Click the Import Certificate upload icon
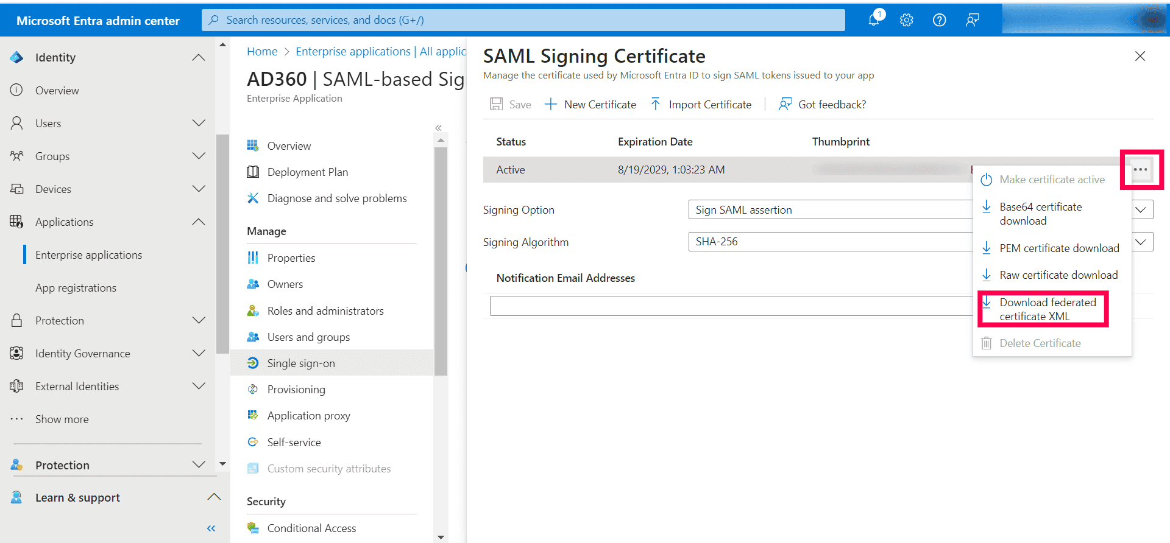 [656, 105]
